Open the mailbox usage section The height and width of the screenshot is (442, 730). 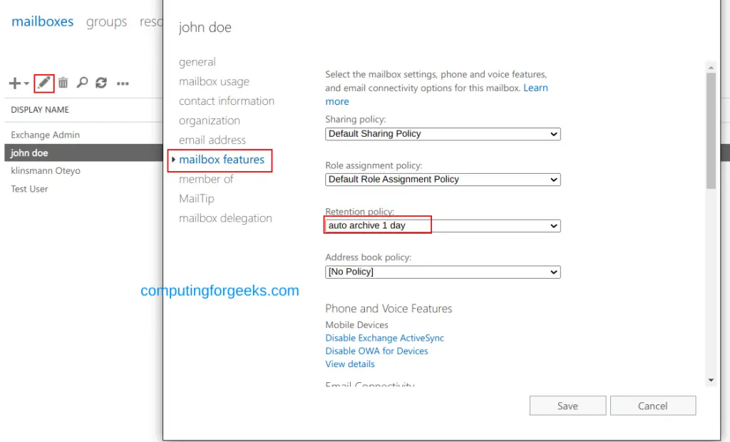214,81
